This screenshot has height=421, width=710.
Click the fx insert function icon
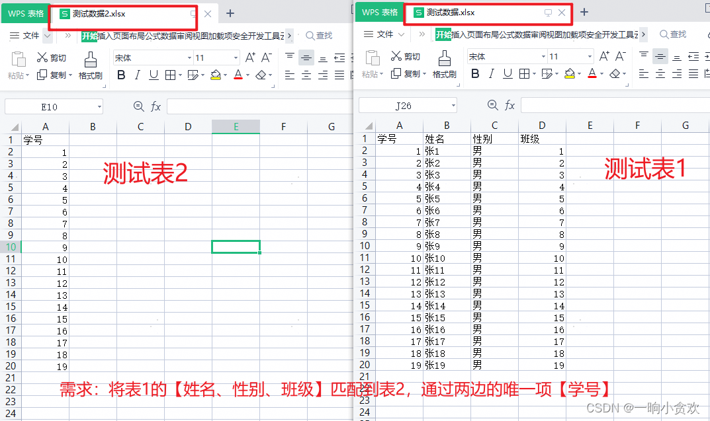click(157, 105)
